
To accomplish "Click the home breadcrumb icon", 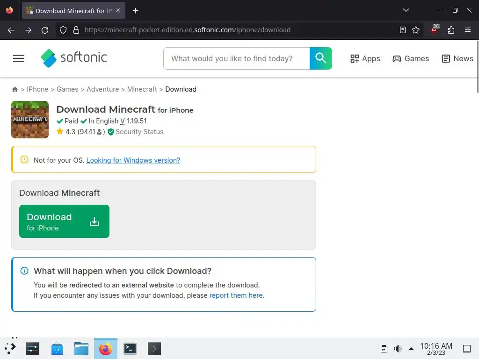I will (x=15, y=89).
